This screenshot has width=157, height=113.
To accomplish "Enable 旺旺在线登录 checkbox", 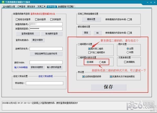I will (x=17, y=19).
